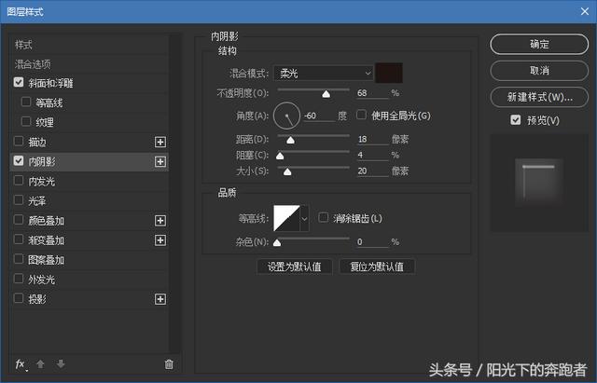Click the 阻塞 value field 4
This screenshot has width=597, height=383.
pos(372,156)
